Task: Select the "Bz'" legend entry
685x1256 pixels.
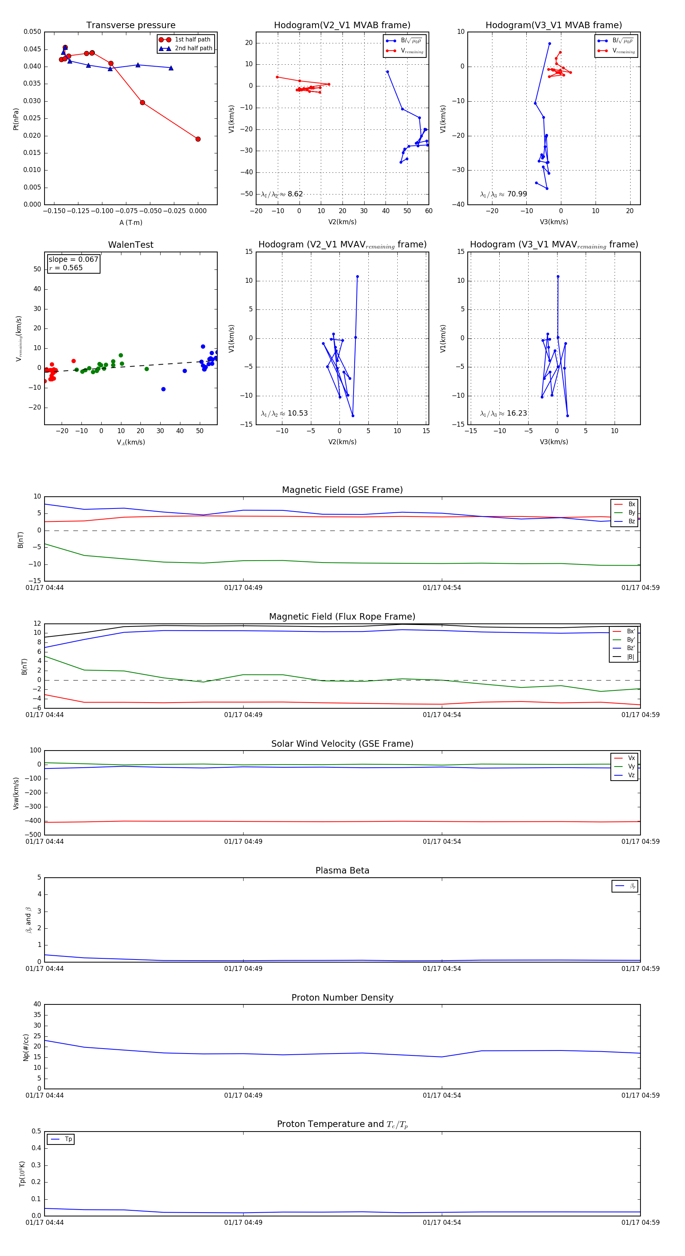Action: click(624, 648)
